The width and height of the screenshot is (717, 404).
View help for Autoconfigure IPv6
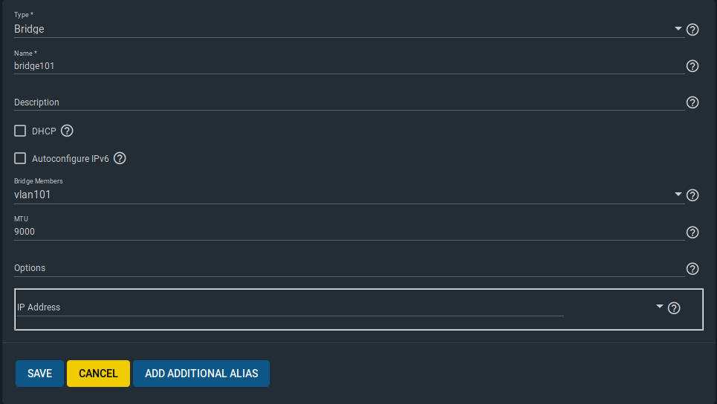[x=120, y=158]
